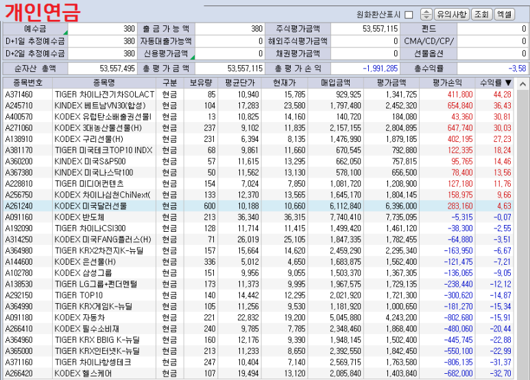Select highlighted row KODEX 미국달러선물
This screenshot has width=530, height=380.
[258, 206]
